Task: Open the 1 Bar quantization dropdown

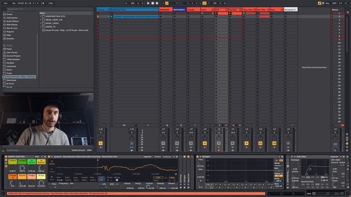Action: pos(52,3)
